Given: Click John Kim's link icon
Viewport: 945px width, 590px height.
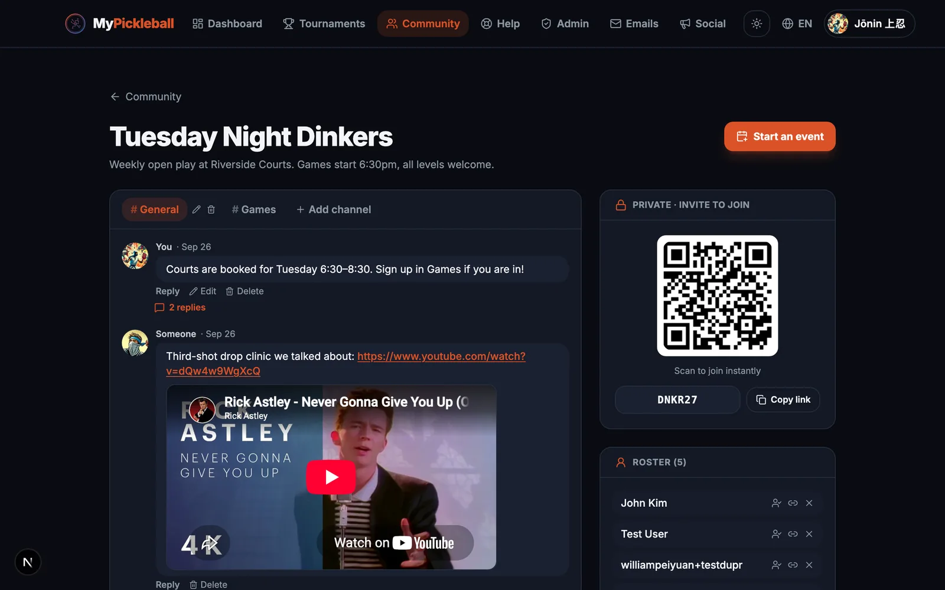Looking at the screenshot, I should (793, 503).
